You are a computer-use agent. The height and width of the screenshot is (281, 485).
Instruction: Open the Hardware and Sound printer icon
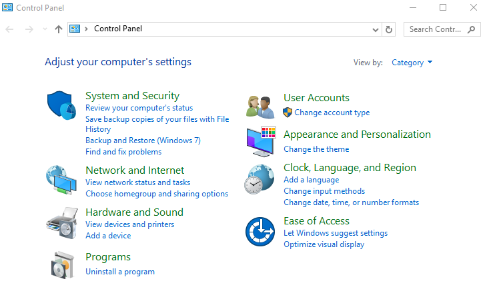pyautogui.click(x=62, y=223)
